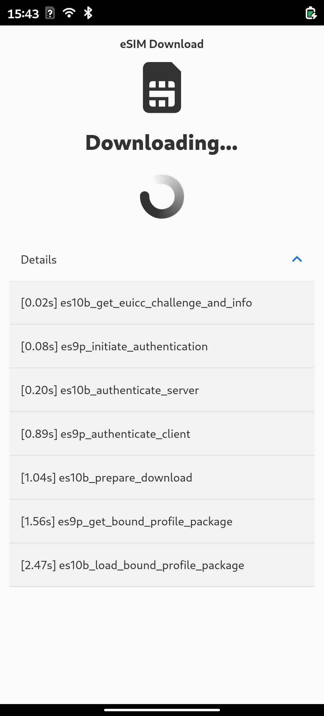
Task: Tap the Bluetooth status icon
Action: tap(88, 13)
